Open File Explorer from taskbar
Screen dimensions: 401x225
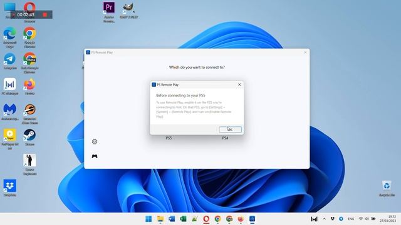160,219
